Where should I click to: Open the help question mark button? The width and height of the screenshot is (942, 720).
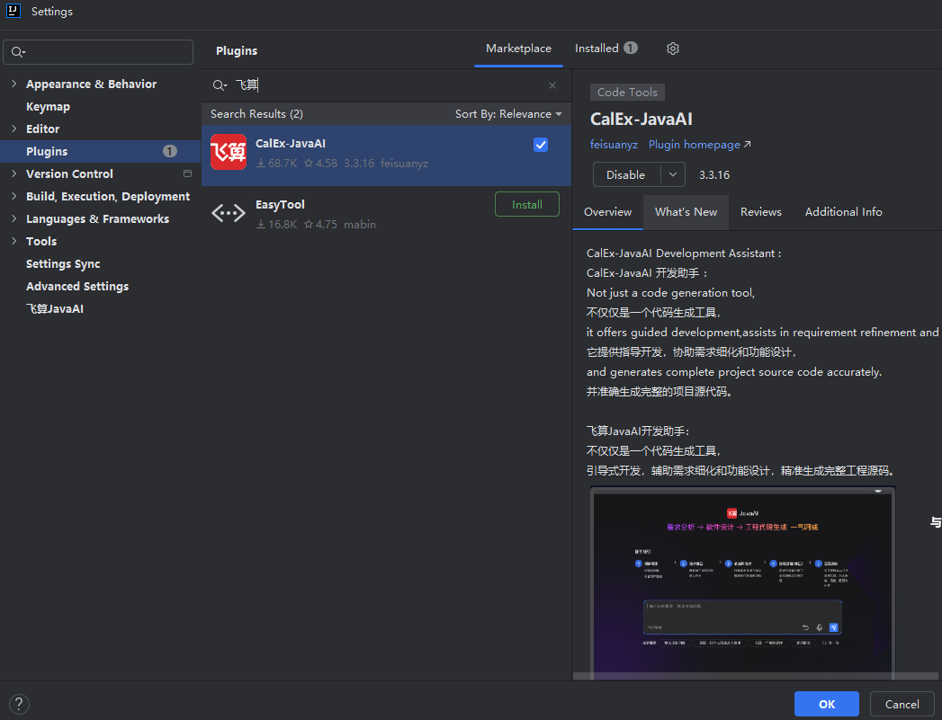point(19,703)
